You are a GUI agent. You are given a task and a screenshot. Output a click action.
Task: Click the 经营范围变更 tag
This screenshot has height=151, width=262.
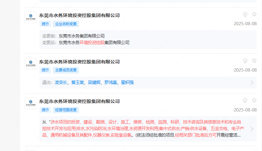pos(66,110)
